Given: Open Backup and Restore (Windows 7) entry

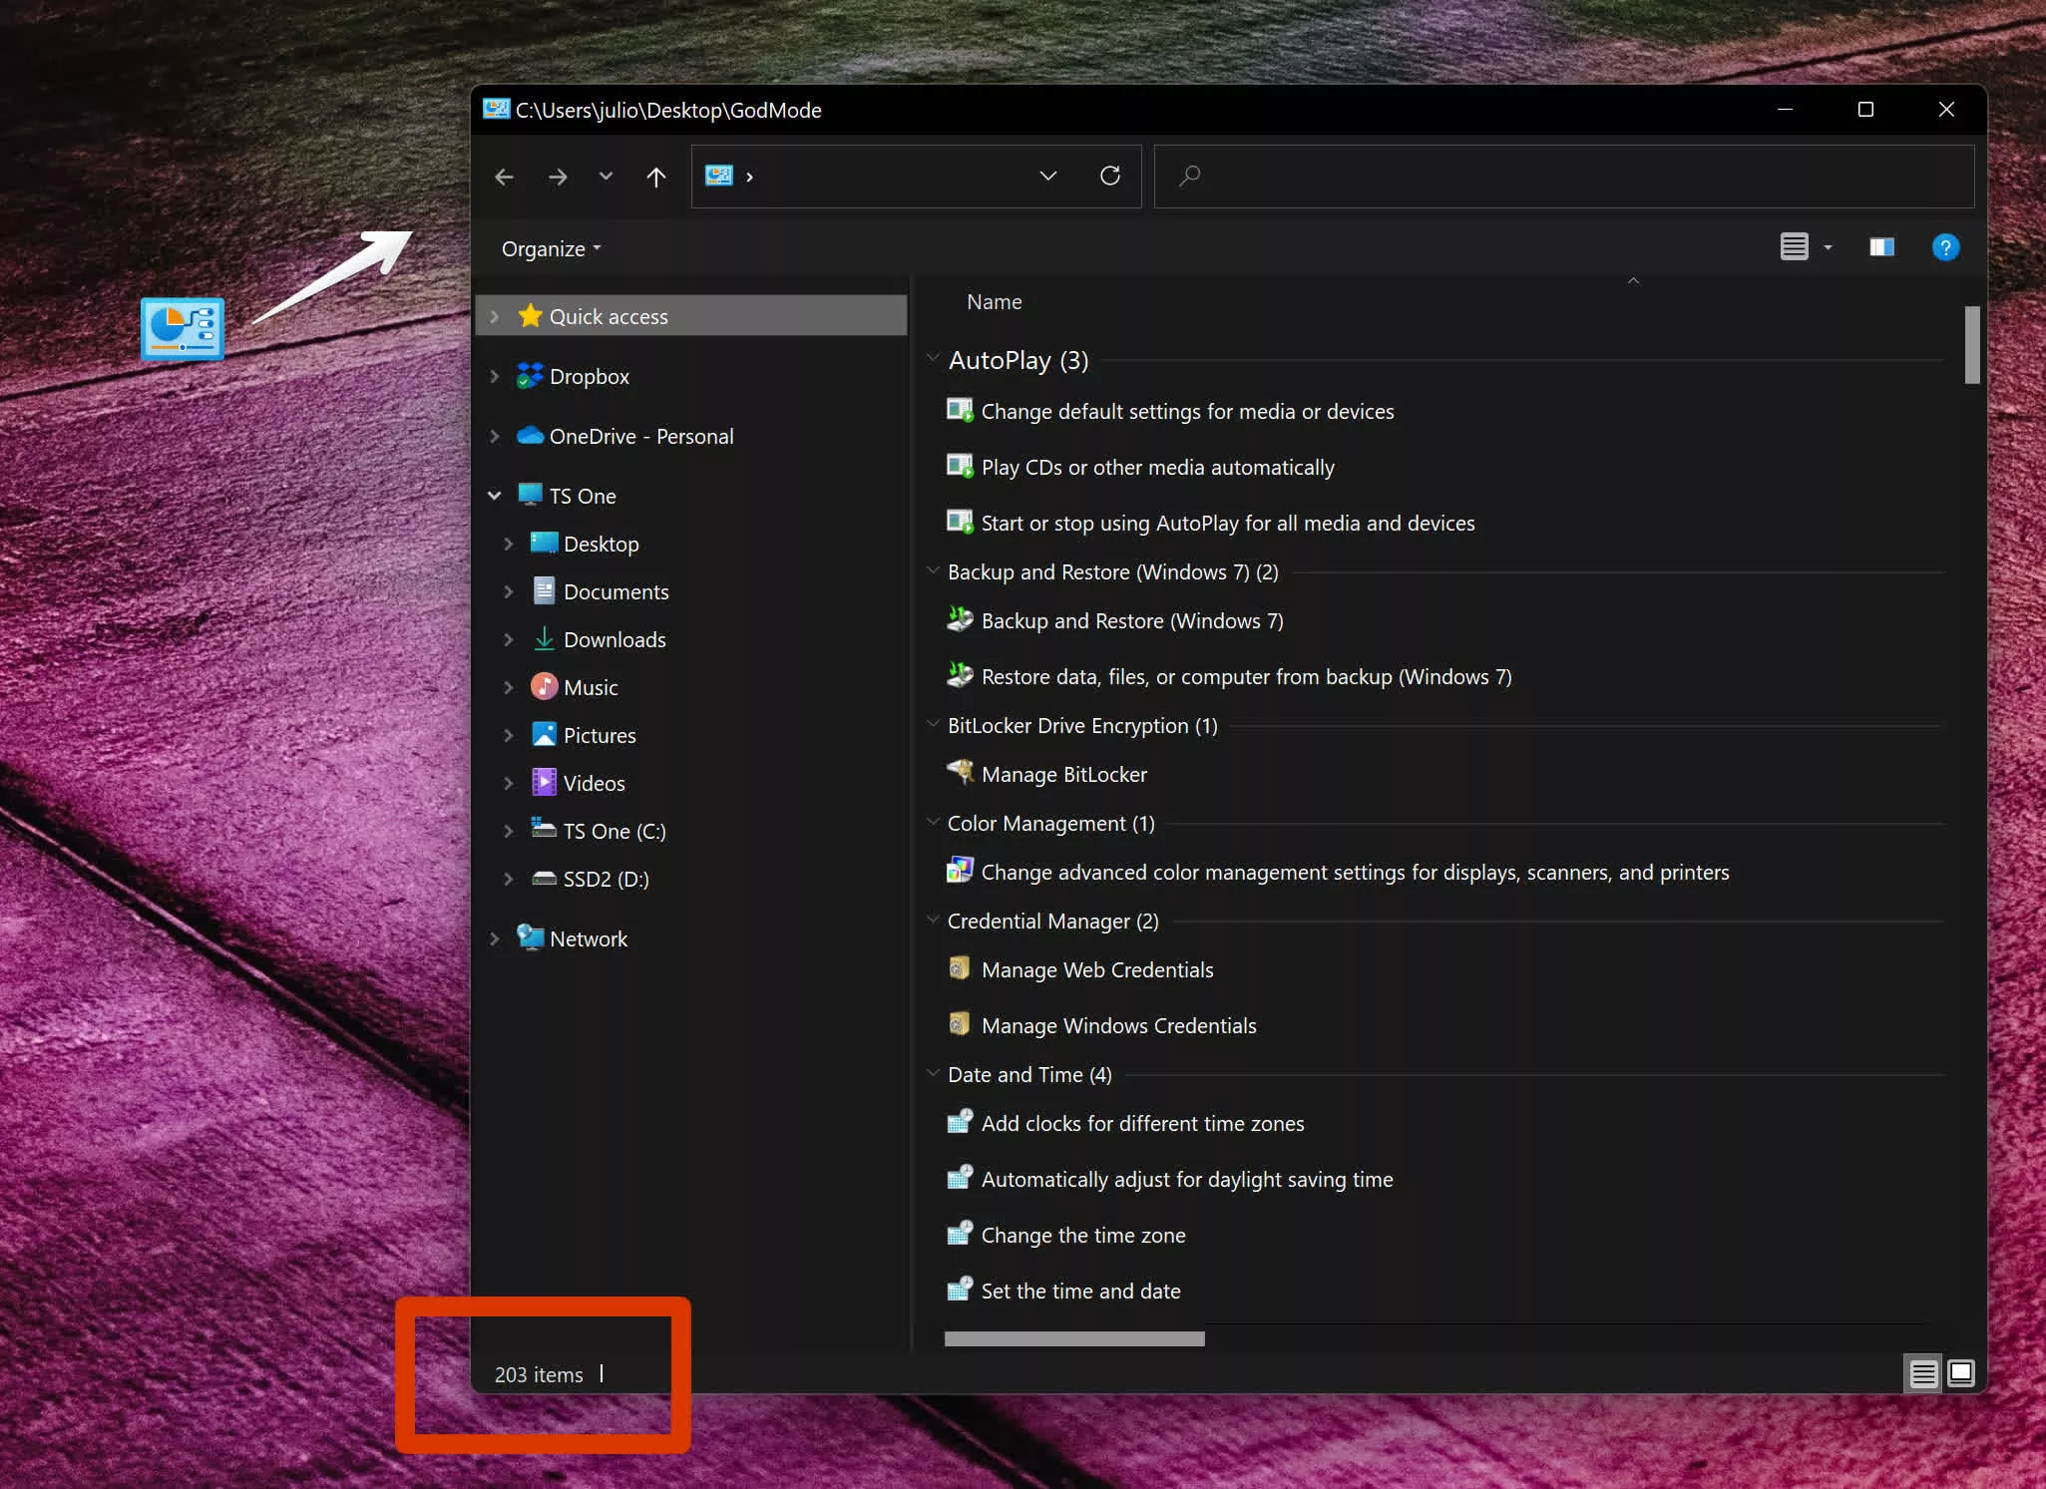Looking at the screenshot, I should click(x=1131, y=621).
